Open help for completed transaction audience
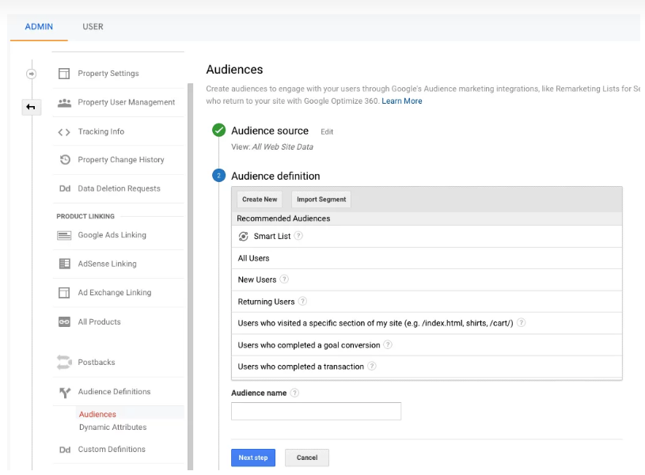 click(372, 366)
